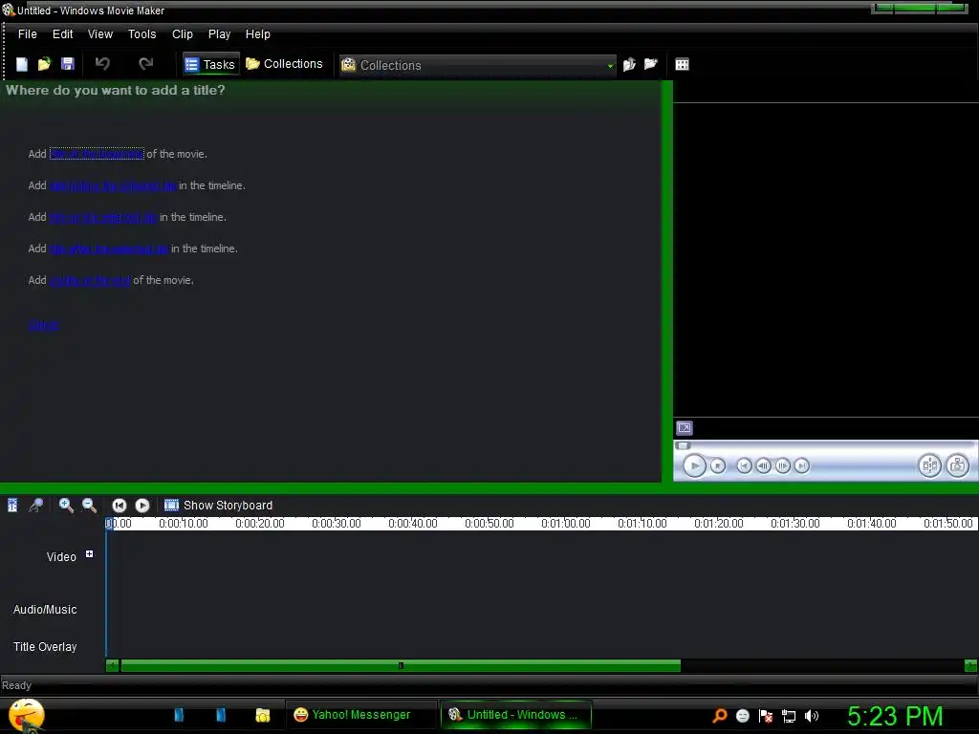This screenshot has height=734, width=979.
Task: Open Set Audio Levels icon on timeline
Action: click(x=12, y=505)
